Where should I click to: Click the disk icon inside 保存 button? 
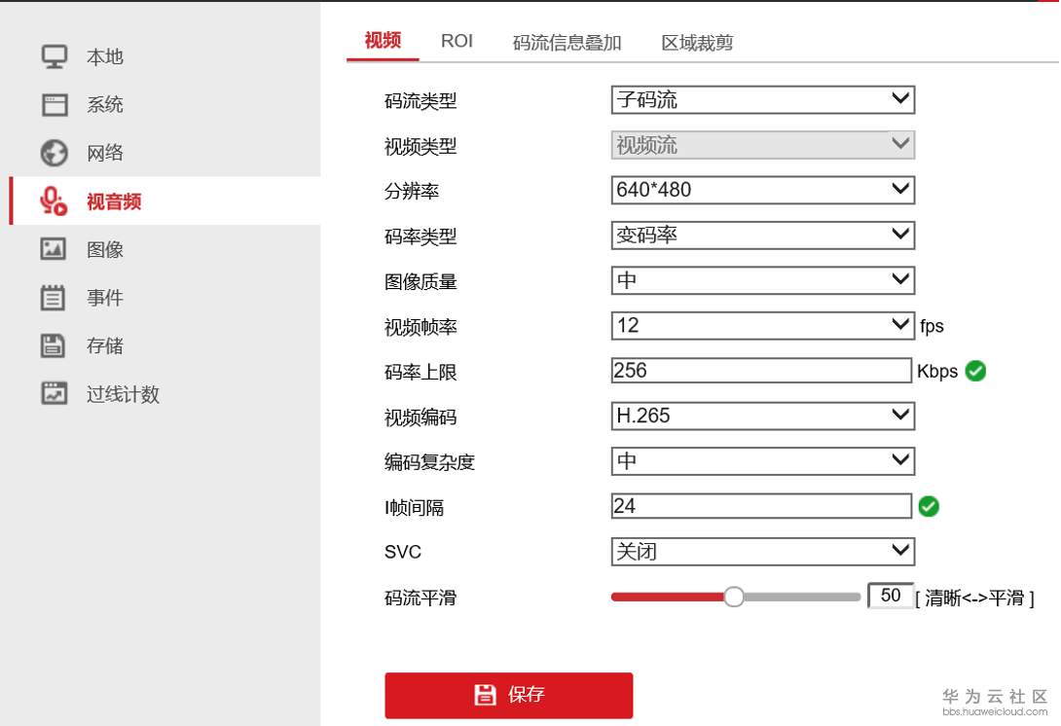click(485, 694)
